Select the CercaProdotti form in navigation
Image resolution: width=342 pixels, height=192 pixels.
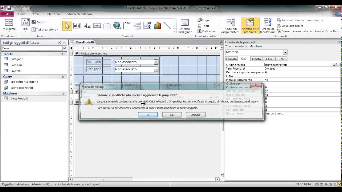19,98
